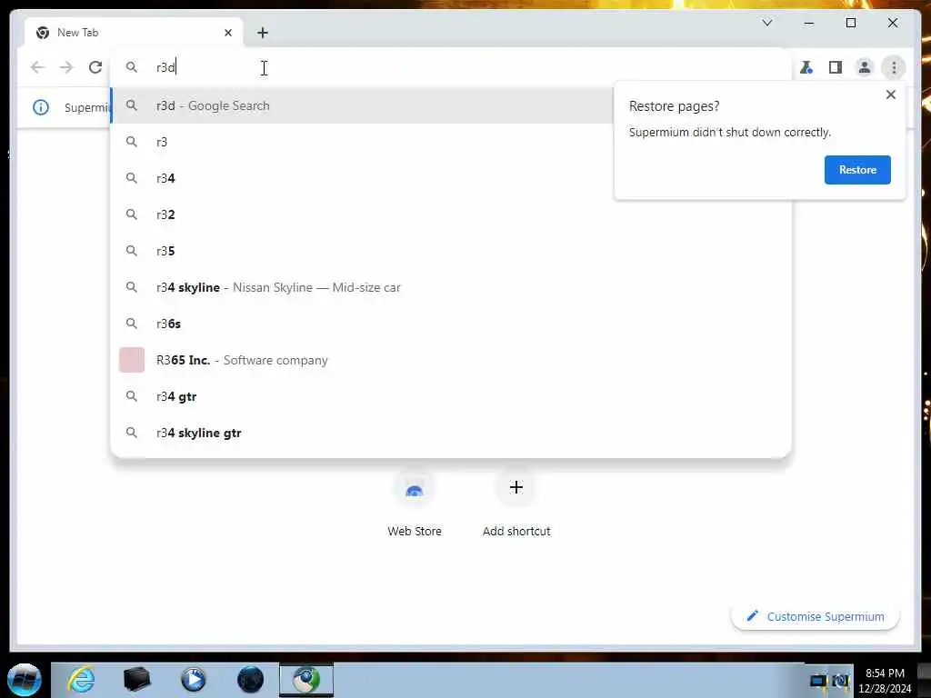The image size is (931, 698).
Task: Click the R365 Inc. pink thumbnail
Action: pyautogui.click(x=132, y=360)
